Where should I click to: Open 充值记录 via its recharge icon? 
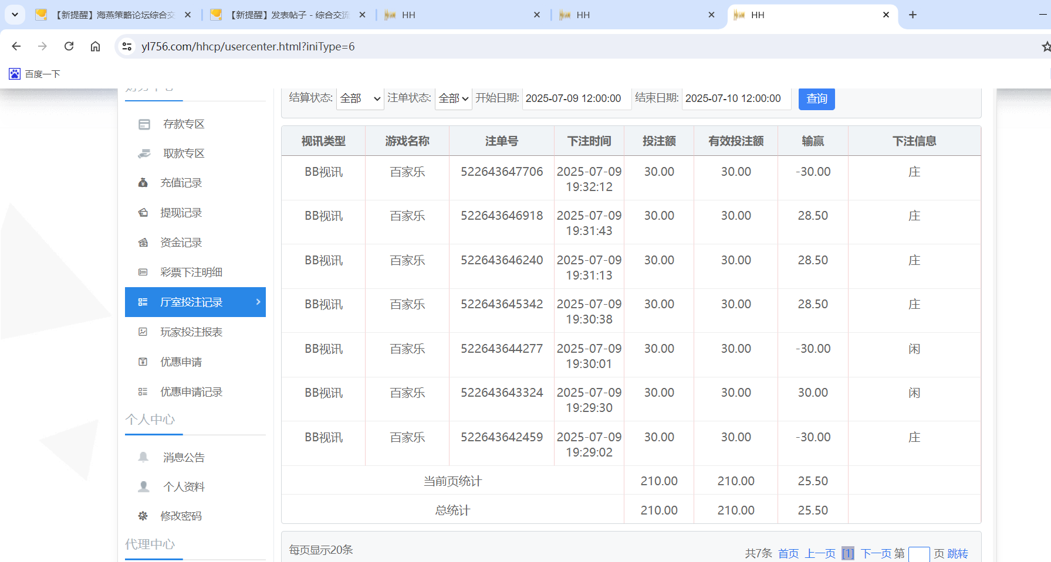tap(143, 182)
